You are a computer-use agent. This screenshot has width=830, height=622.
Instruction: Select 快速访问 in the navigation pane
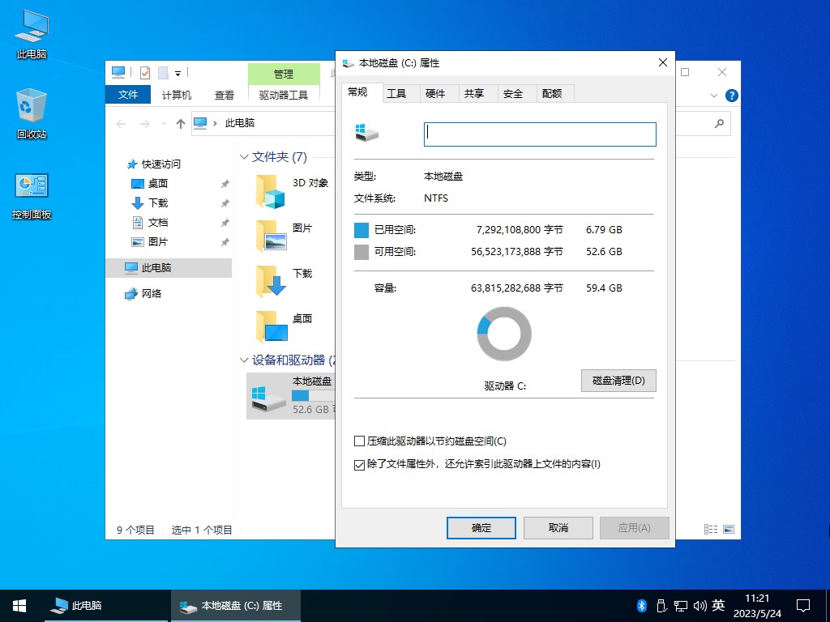(161, 164)
